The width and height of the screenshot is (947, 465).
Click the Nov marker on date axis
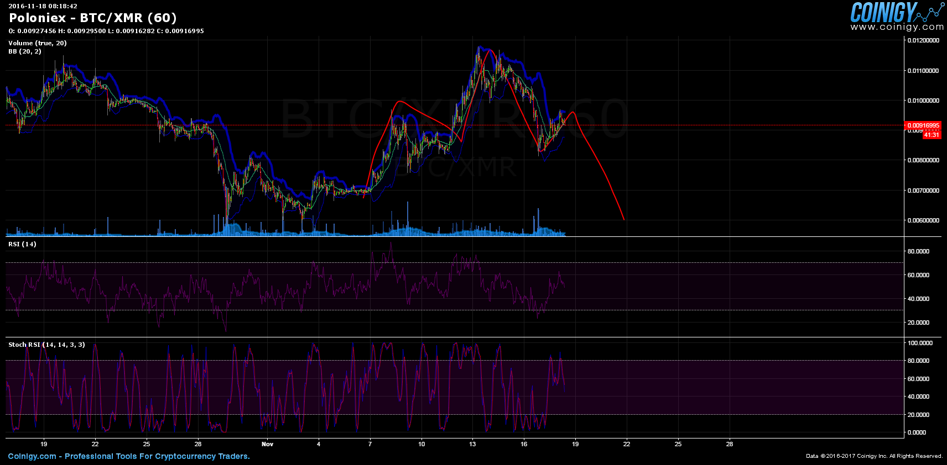click(267, 444)
